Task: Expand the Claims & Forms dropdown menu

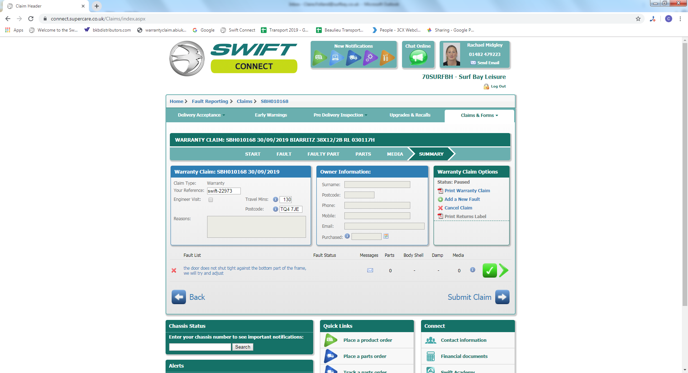Action: [479, 115]
